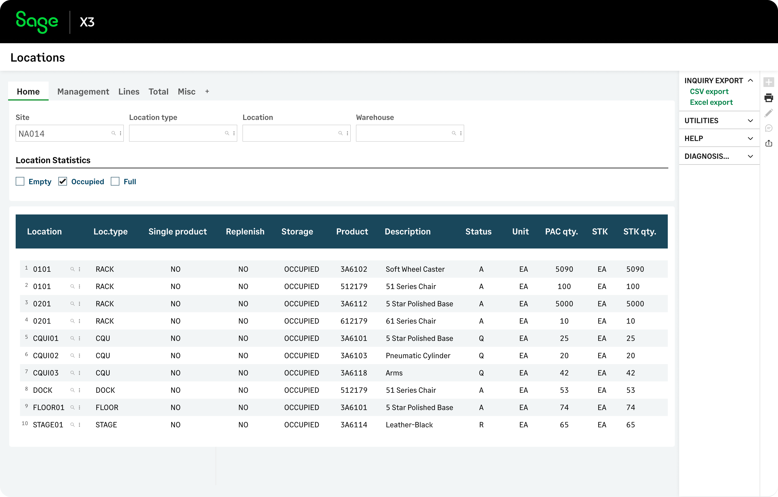778x497 pixels.
Task: Open the Location type field actions dots
Action: coord(234,133)
